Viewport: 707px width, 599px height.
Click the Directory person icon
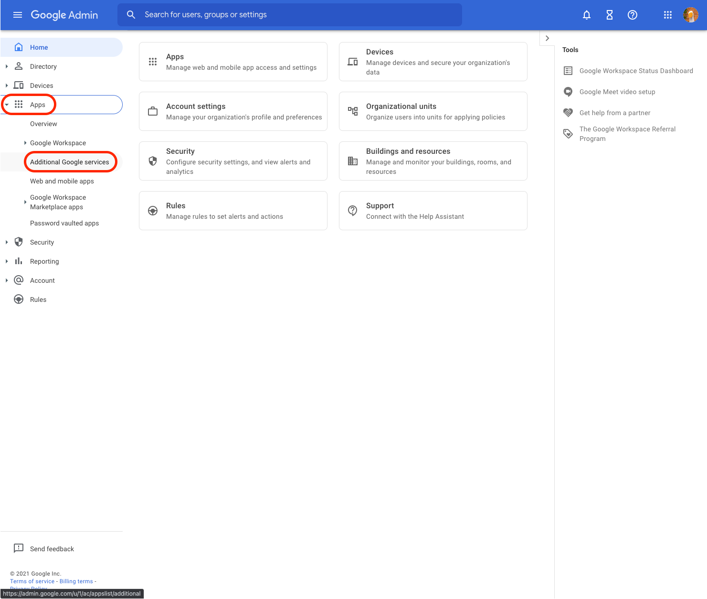click(x=19, y=66)
